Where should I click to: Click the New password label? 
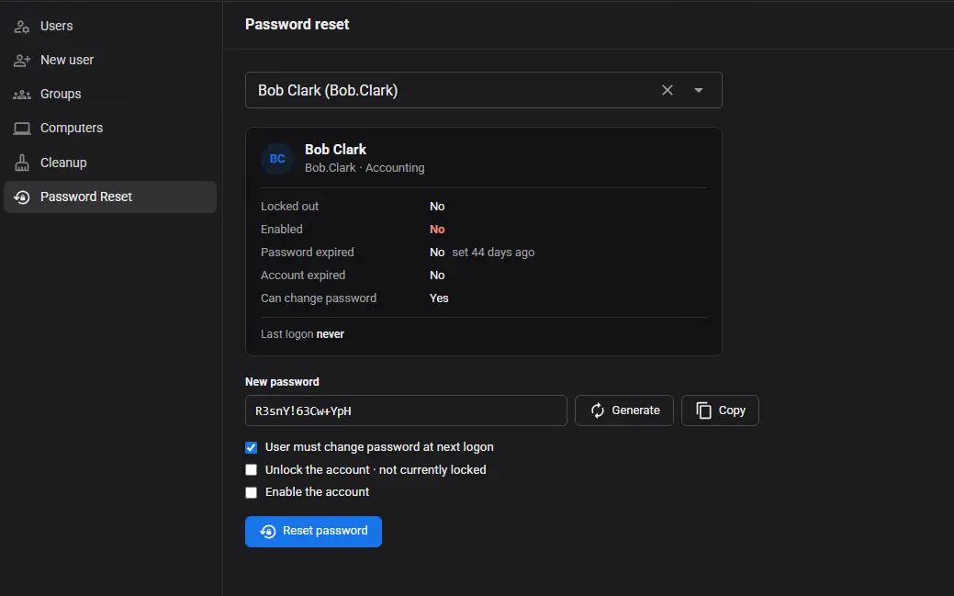(x=282, y=382)
